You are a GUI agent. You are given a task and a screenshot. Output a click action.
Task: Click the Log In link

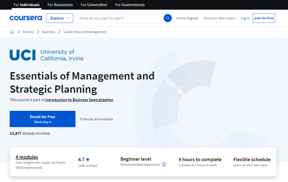[245, 18]
